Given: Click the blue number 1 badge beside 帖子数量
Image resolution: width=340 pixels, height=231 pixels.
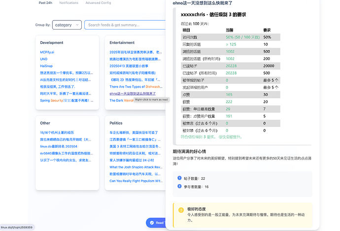Looking at the screenshot, I should click(x=179, y=178).
